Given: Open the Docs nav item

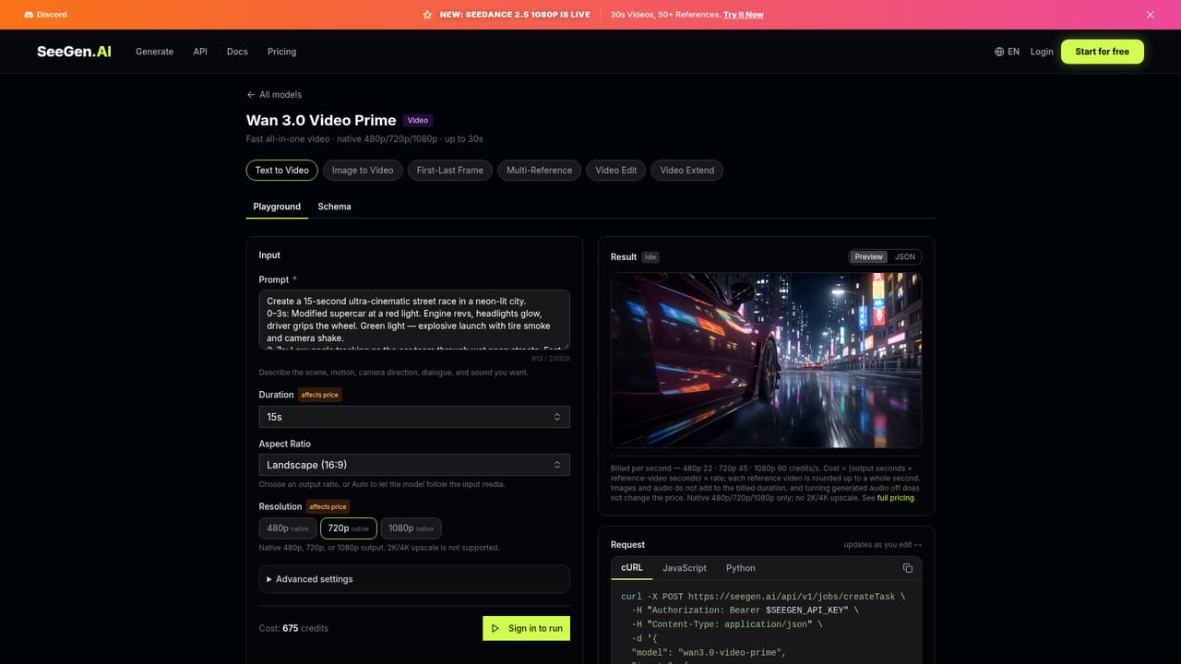Looking at the screenshot, I should coord(237,52).
